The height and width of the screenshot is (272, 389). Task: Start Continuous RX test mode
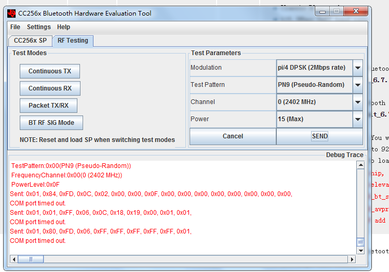coord(50,88)
